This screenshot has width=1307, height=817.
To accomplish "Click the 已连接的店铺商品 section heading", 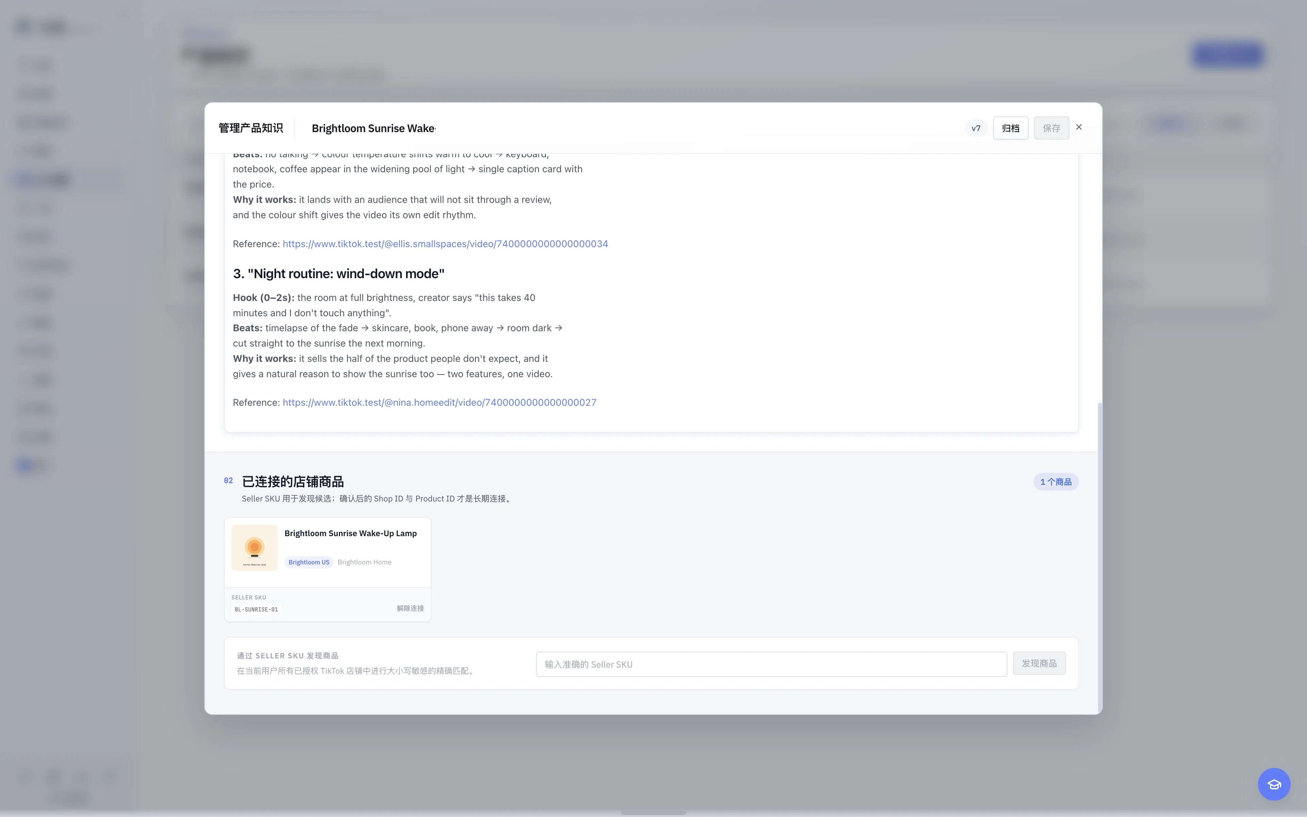I will pyautogui.click(x=293, y=481).
